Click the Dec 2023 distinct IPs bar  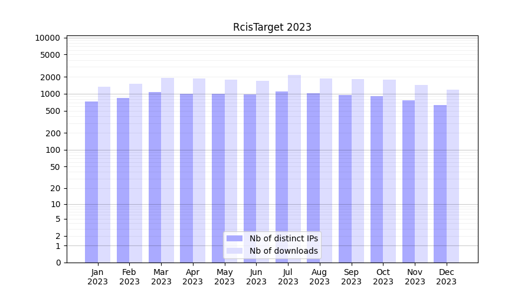[x=440, y=183]
